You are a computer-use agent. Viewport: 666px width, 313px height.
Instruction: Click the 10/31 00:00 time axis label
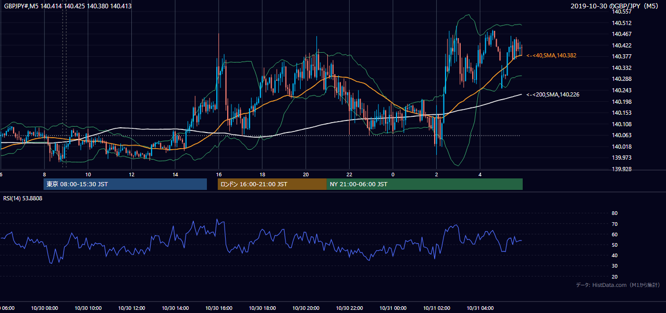(x=393, y=308)
